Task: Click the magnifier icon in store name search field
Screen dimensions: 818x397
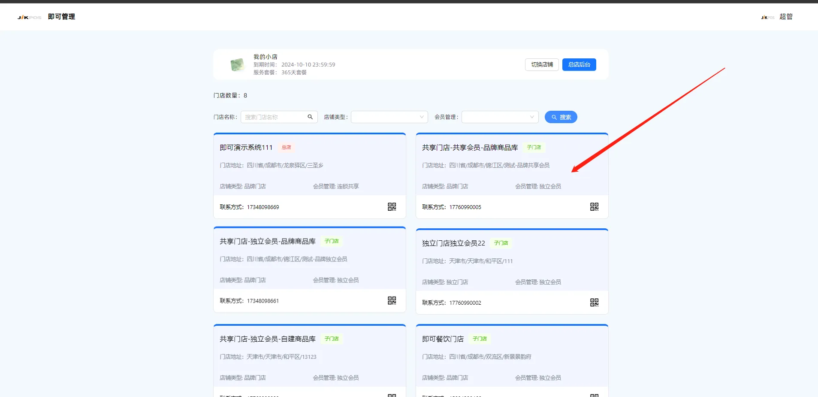Action: (310, 117)
